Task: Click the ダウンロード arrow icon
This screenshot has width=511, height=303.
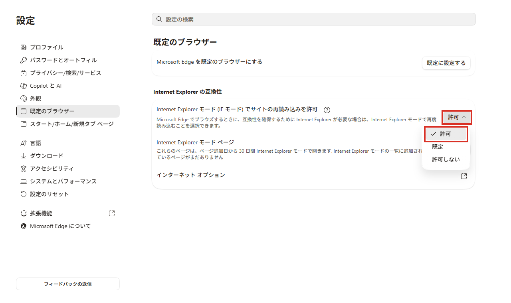Action: 23,156
